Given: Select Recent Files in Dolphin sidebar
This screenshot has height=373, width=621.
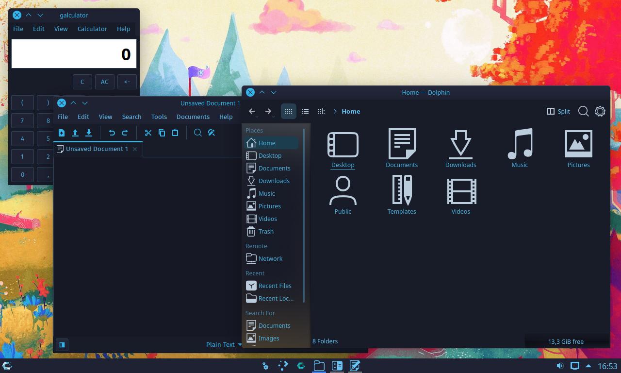Looking at the screenshot, I should (x=272, y=286).
